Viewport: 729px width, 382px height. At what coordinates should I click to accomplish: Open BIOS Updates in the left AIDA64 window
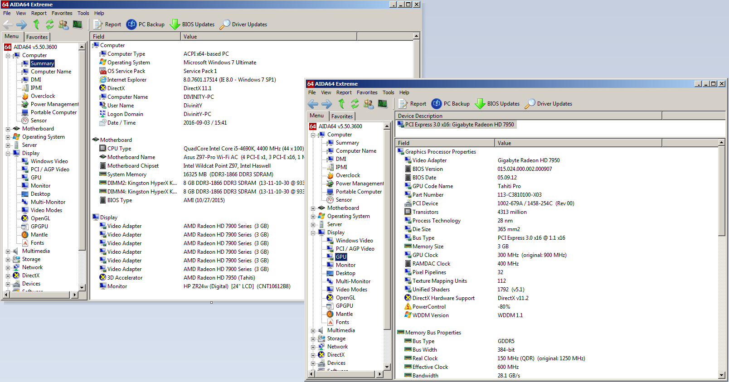pyautogui.click(x=192, y=24)
